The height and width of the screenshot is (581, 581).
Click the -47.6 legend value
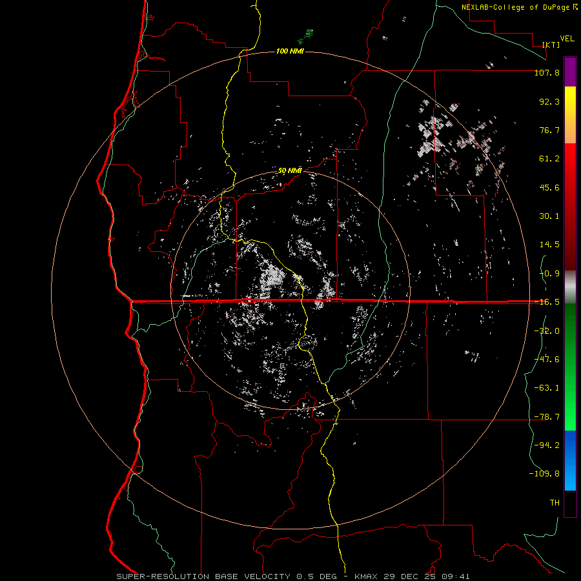click(547, 360)
